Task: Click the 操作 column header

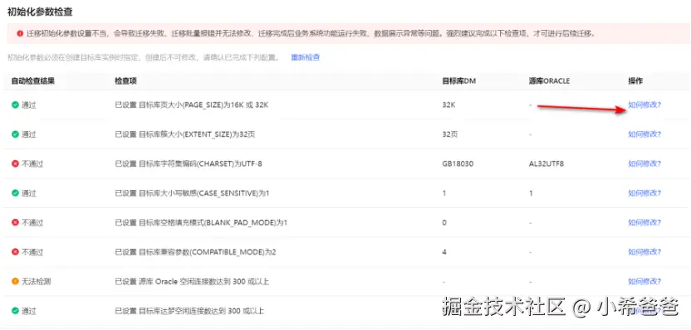Action: [x=635, y=81]
